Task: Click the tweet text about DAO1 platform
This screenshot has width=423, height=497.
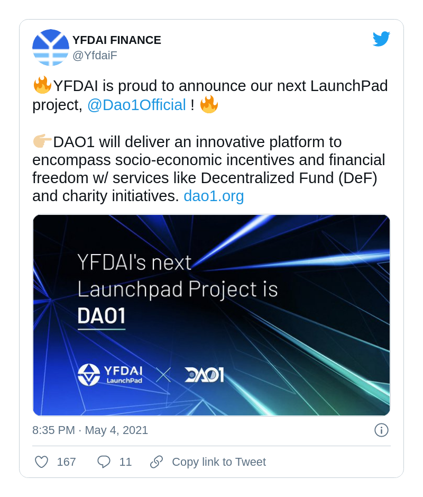Action: click(x=209, y=169)
